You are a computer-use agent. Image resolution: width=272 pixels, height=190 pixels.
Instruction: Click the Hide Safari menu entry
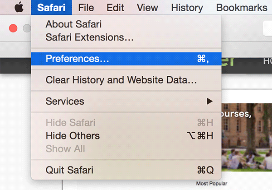[x=70, y=123]
